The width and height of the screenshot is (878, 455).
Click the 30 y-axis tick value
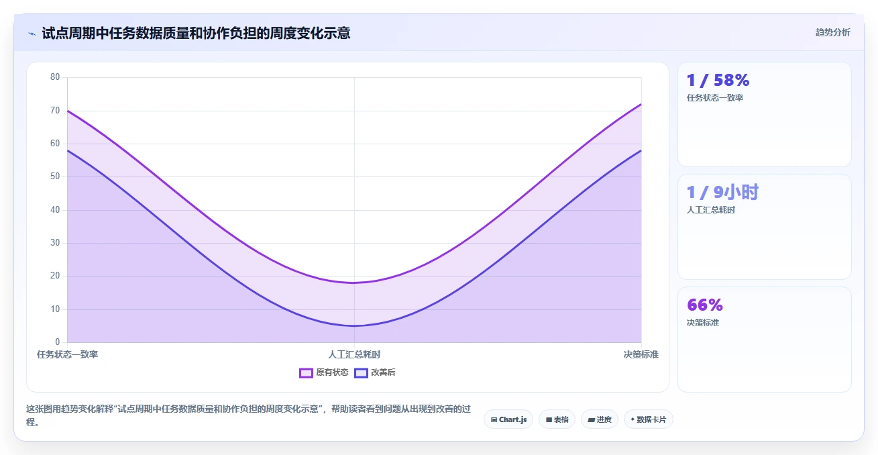55,243
